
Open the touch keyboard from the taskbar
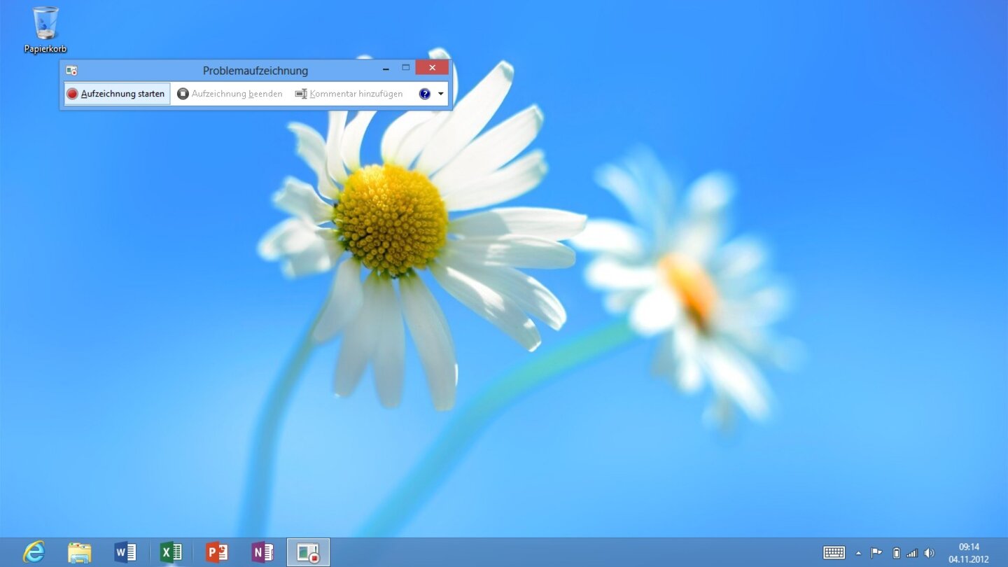click(834, 552)
